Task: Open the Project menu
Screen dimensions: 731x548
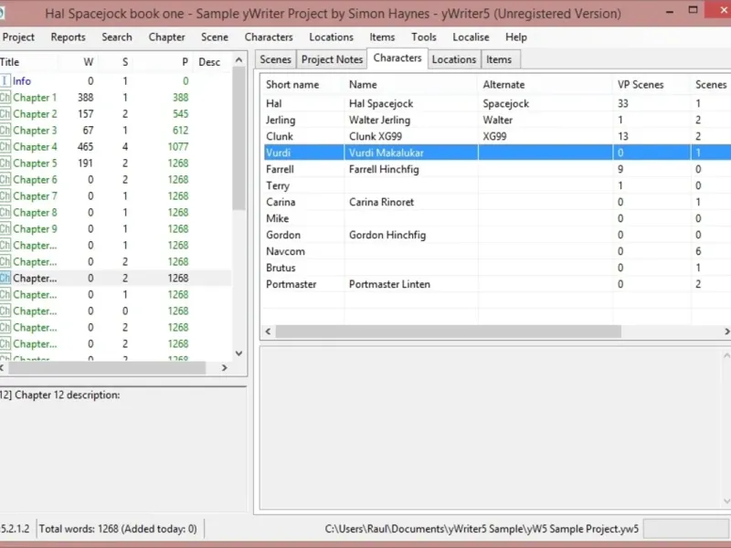Action: (x=18, y=37)
